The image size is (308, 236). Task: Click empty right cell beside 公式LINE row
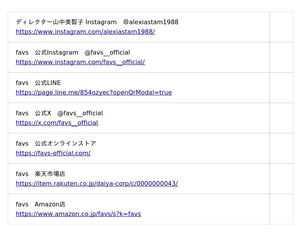[x=281, y=88]
